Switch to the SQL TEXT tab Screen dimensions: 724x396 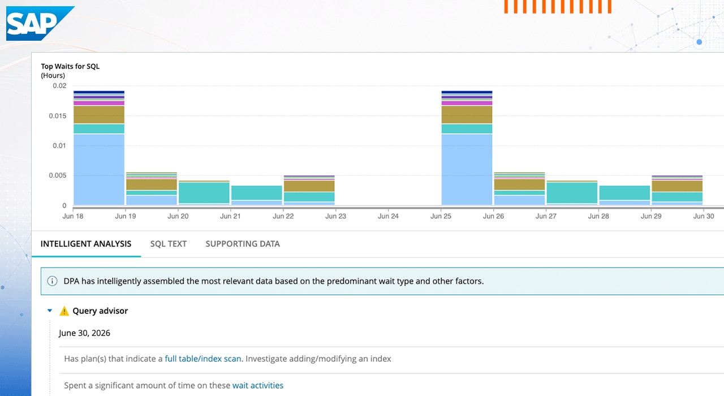pos(169,244)
